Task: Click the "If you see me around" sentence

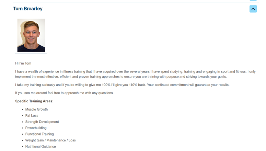Action: tap(64, 93)
